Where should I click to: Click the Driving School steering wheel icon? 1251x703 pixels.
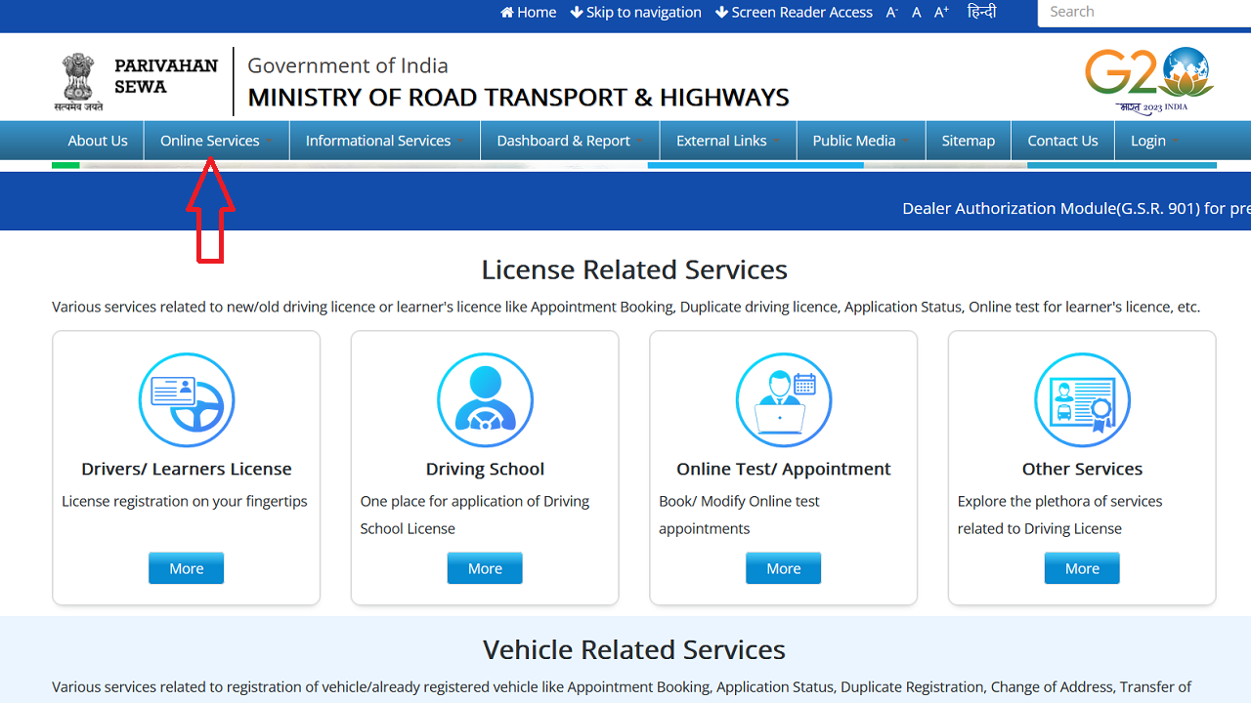coord(485,399)
